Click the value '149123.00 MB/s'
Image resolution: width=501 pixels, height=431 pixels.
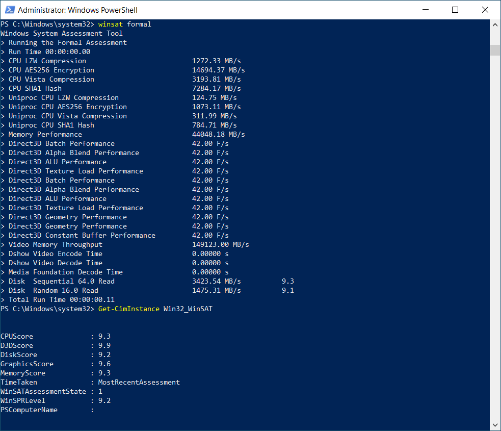point(221,245)
